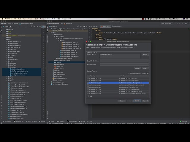The image size is (190, 142).
Task: Sort results by Script ID column header
Action: pyautogui.click(x=134, y=76)
